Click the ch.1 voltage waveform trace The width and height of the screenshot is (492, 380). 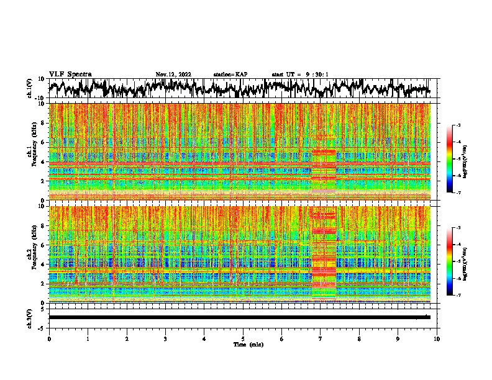point(239,88)
